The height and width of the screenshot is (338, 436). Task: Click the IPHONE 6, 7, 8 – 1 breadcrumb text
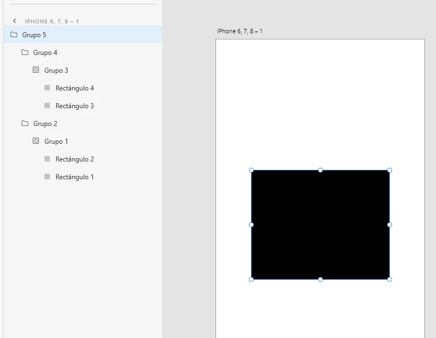pyautogui.click(x=52, y=22)
